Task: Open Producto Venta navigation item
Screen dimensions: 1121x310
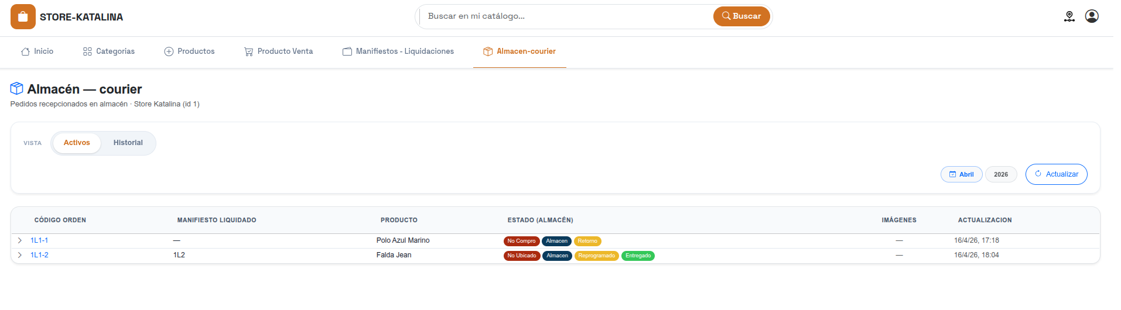Action: click(x=278, y=51)
